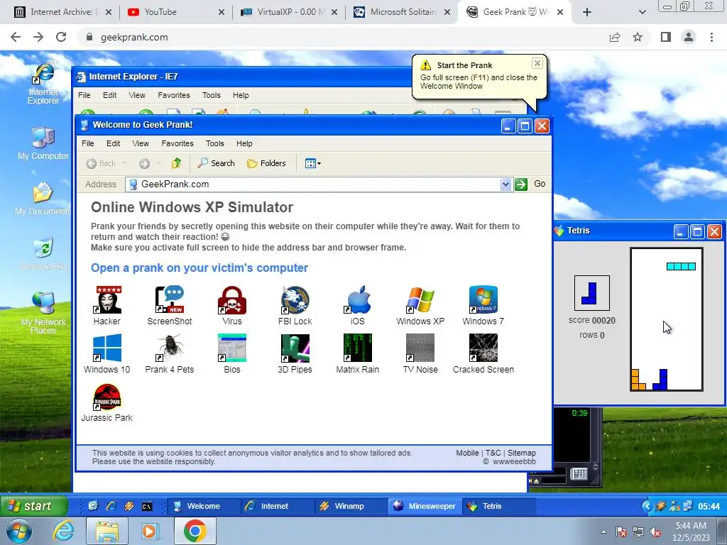
Task: Open Edit menu in Welcome window
Action: 113,143
